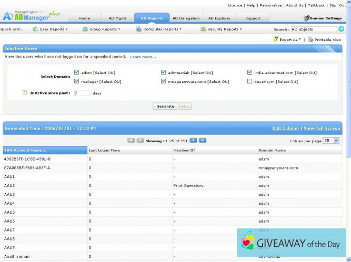
Task: Switch to the AD Delegation tab
Action: (187, 18)
